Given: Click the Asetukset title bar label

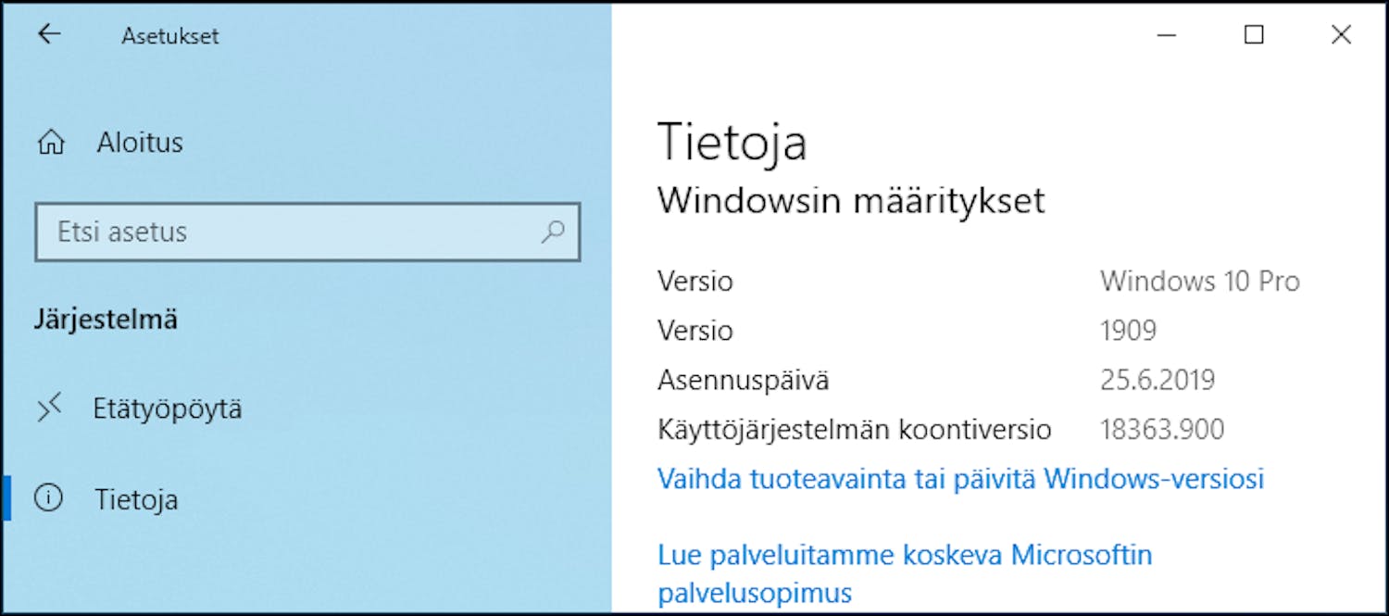Looking at the screenshot, I should coord(169,35).
